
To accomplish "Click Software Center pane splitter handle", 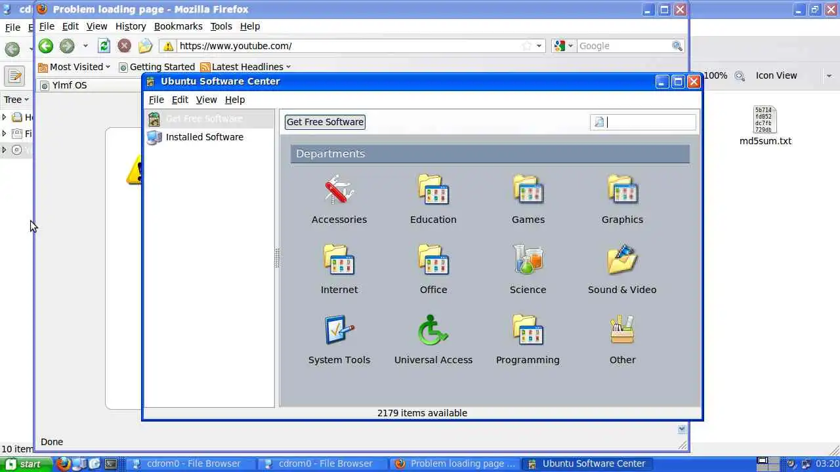I will tap(277, 258).
